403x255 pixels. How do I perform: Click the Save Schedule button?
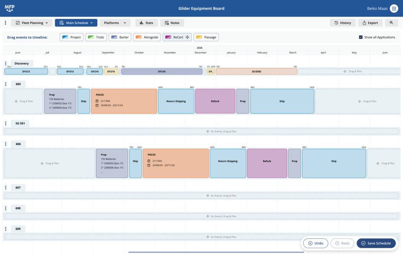376,243
